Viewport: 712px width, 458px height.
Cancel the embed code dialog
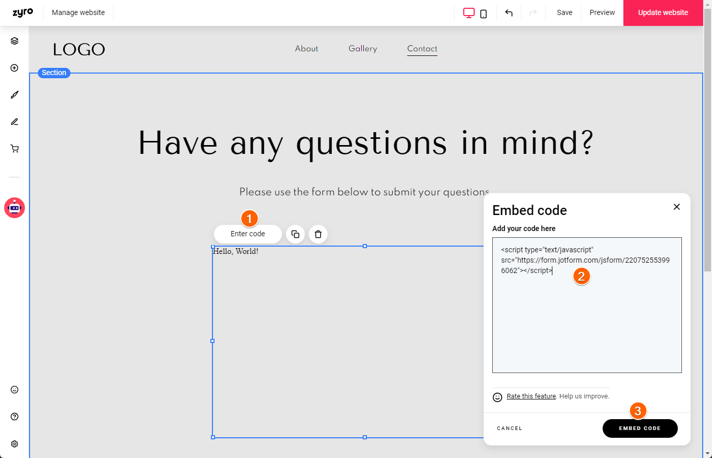tap(509, 428)
